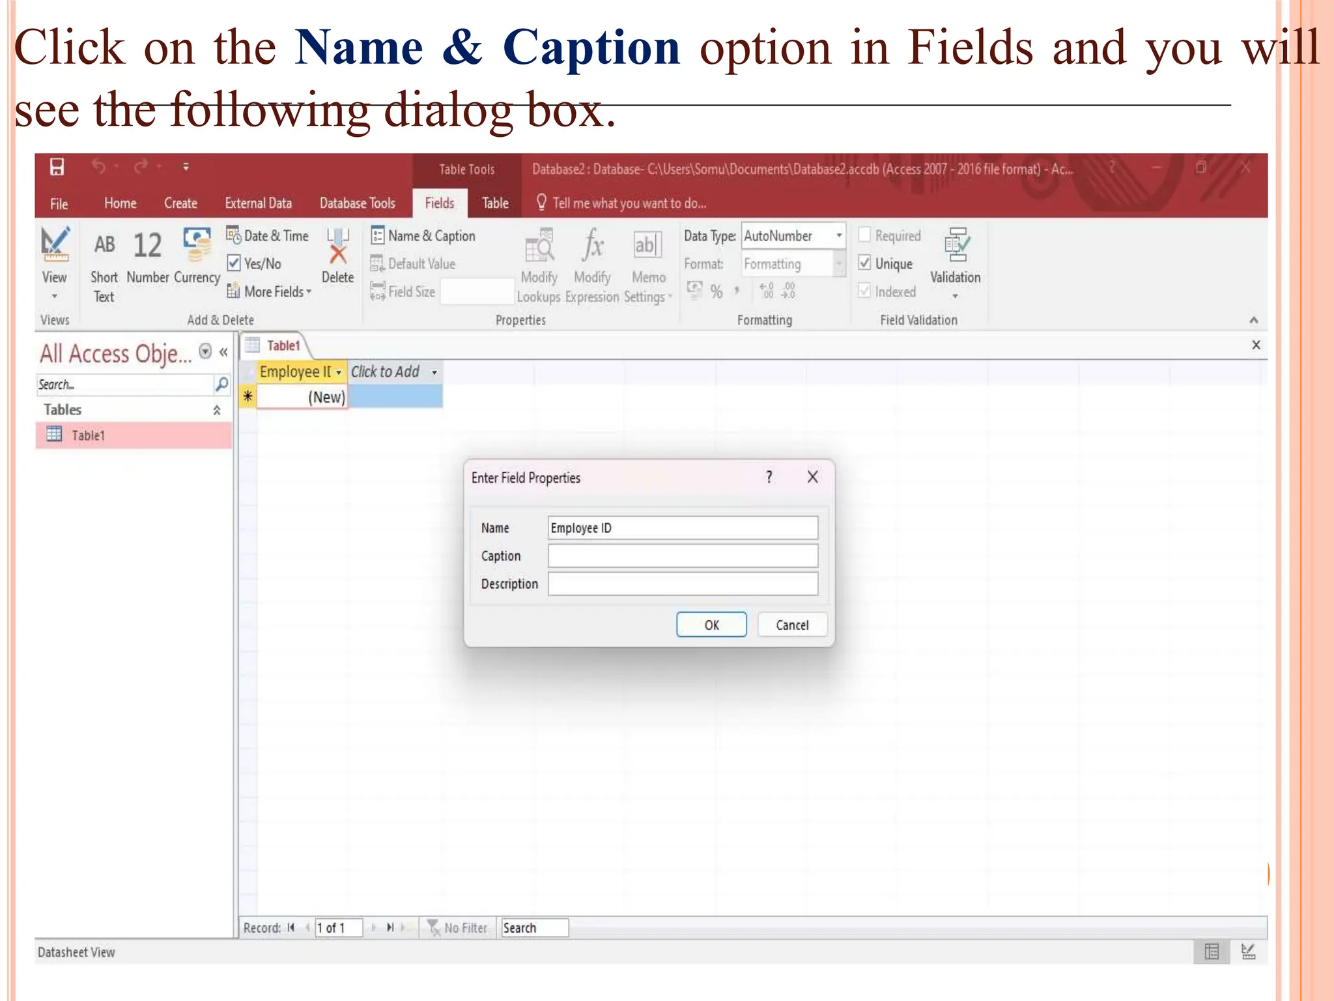Toggle the Indexed checkbox

[x=864, y=290]
